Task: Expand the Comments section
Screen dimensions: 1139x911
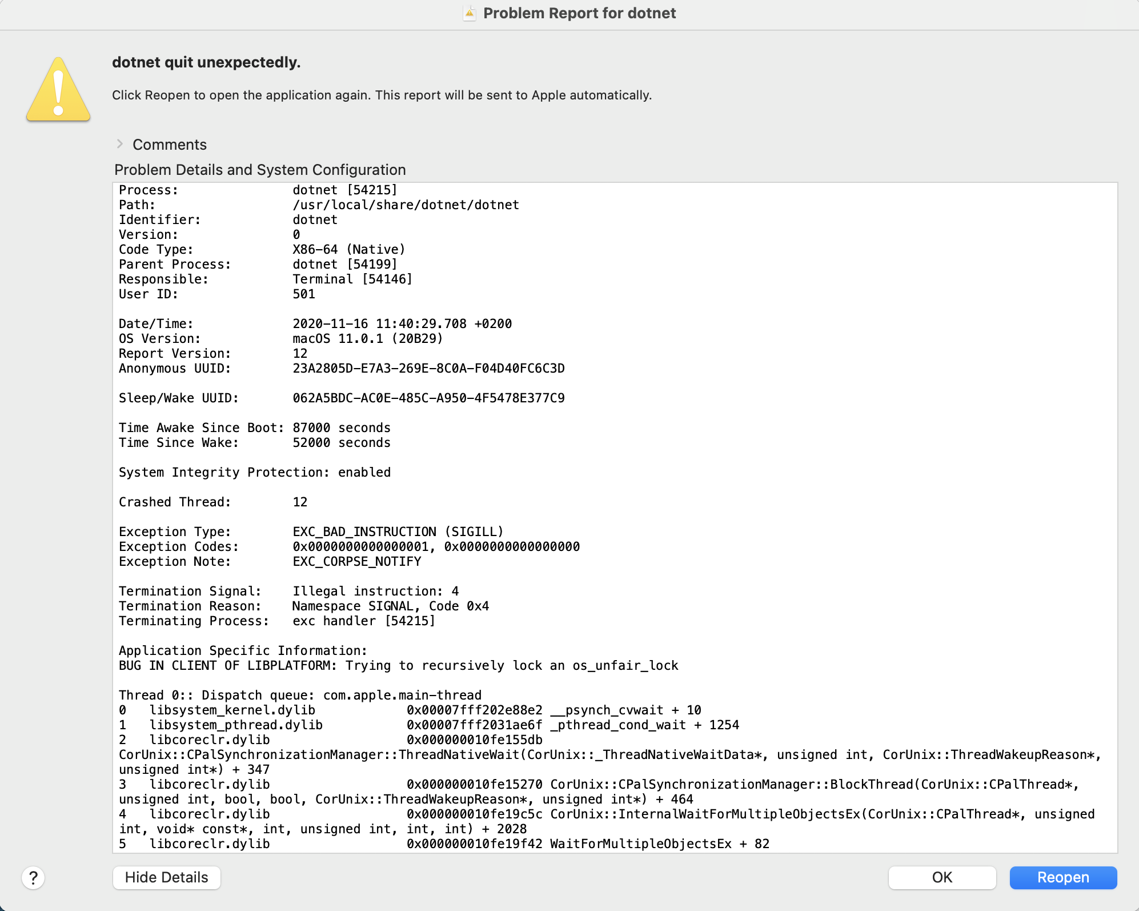Action: (x=120, y=144)
